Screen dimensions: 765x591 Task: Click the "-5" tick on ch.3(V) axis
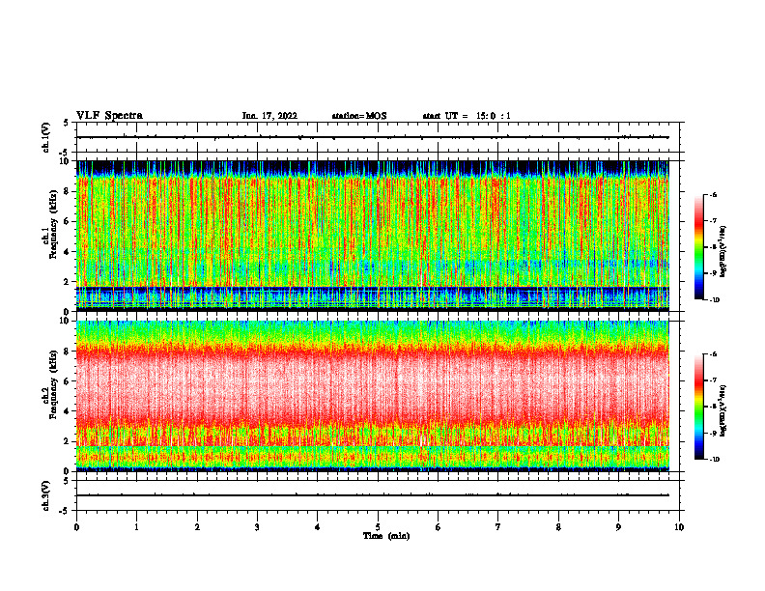(x=65, y=511)
